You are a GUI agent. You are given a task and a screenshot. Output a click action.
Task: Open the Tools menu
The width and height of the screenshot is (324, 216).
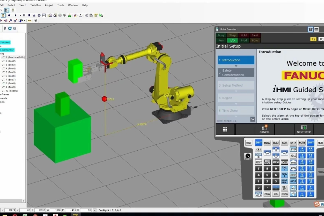(x=60, y=5)
